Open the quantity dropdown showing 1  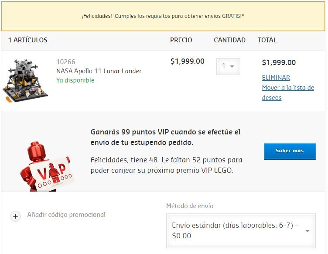(228, 66)
